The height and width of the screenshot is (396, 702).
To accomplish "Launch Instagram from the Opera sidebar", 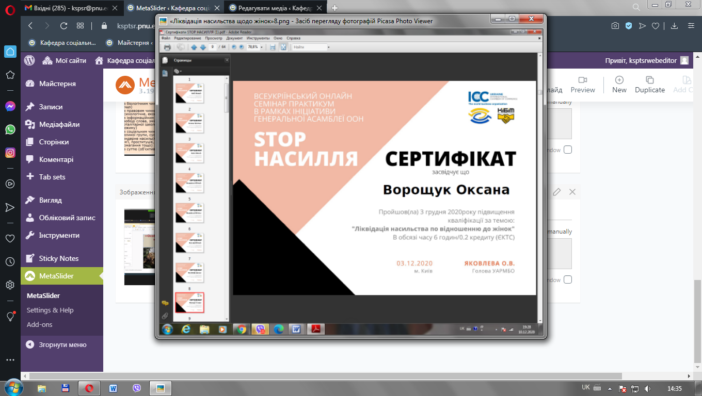I will (x=10, y=153).
